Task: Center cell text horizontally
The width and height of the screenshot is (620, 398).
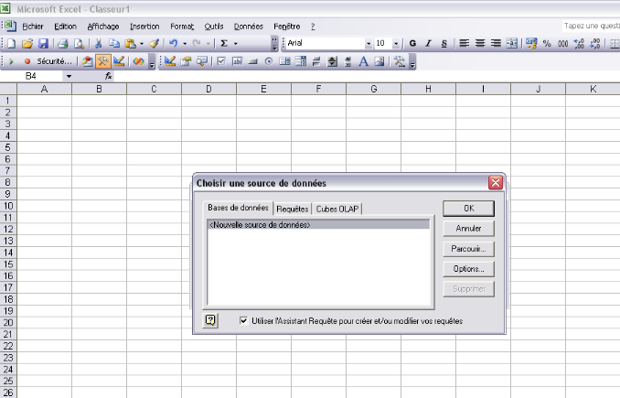Action: [x=480, y=44]
